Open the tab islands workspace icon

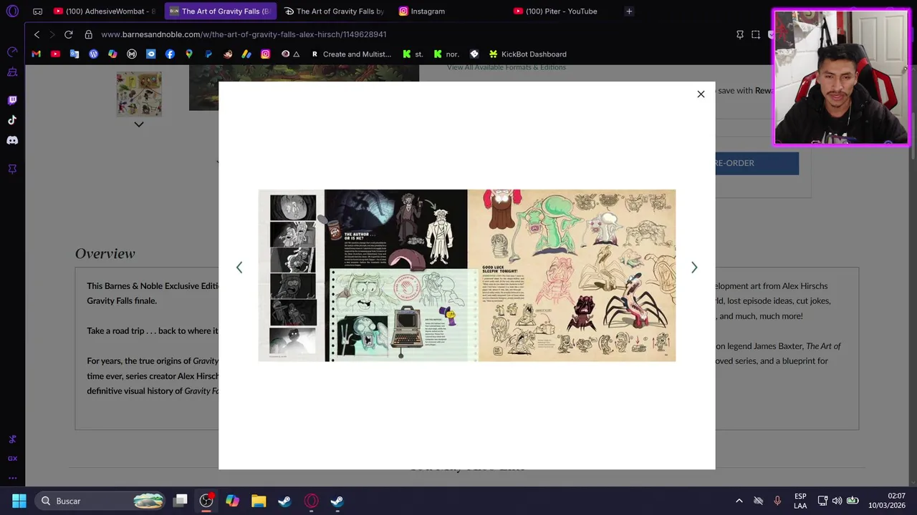[37, 11]
